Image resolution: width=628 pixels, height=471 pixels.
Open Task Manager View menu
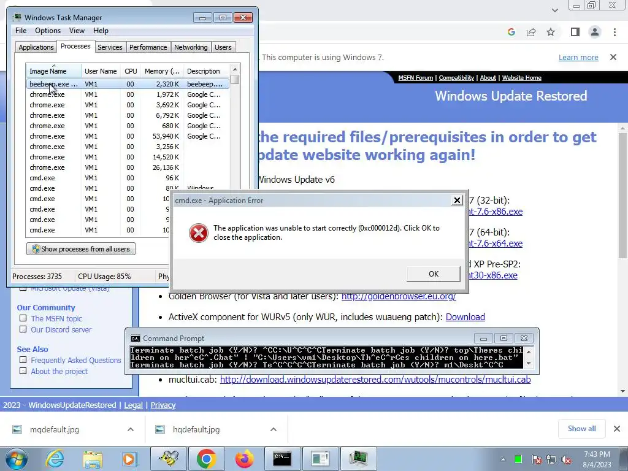pos(77,31)
